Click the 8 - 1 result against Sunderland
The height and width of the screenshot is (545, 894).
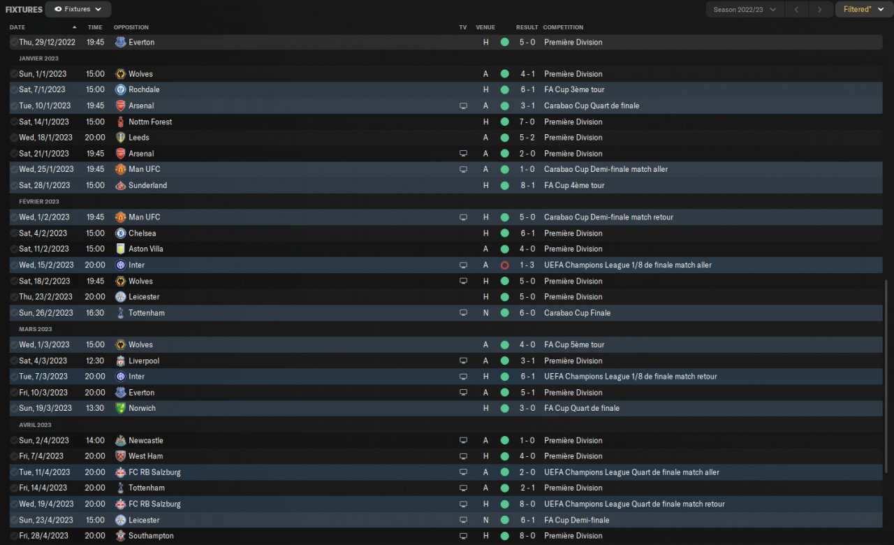pyautogui.click(x=527, y=185)
